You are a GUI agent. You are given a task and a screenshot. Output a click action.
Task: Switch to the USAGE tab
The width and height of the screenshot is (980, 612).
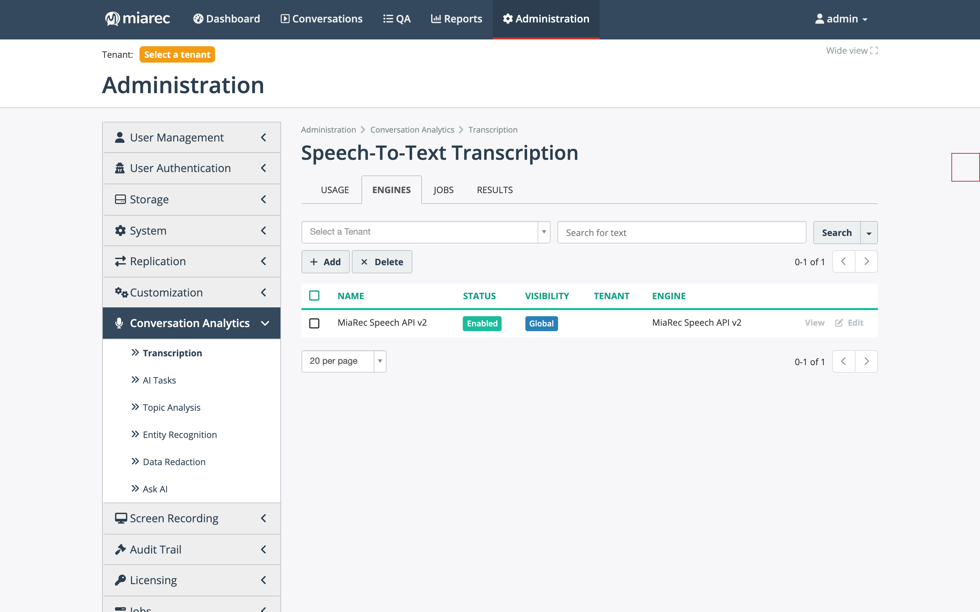[334, 190]
